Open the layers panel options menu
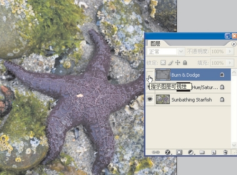 click(x=234, y=44)
